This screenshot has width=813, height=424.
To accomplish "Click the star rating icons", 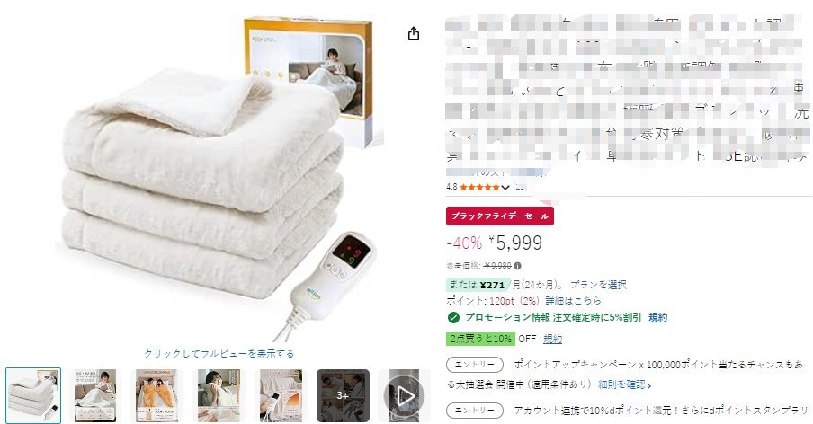I will 479,187.
